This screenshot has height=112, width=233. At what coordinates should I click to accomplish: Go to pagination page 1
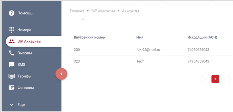point(215,79)
